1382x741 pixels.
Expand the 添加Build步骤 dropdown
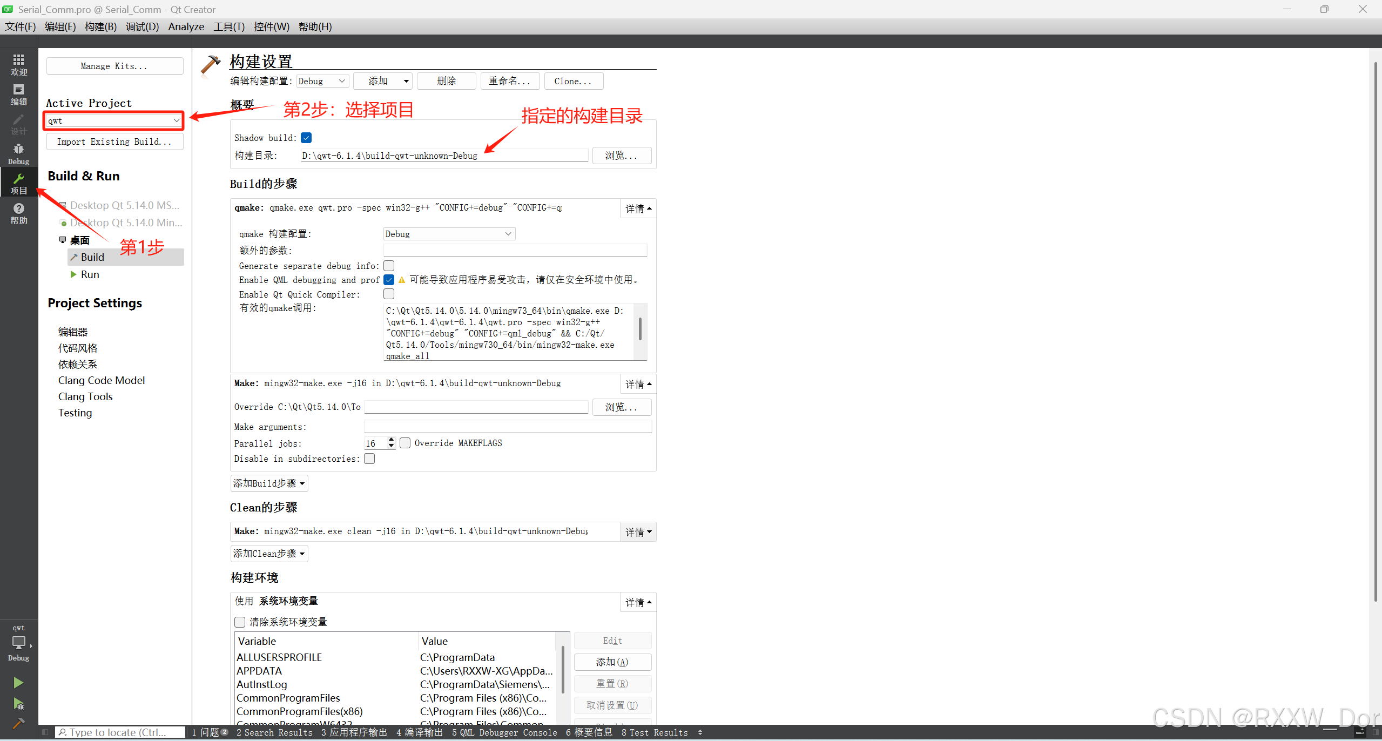(x=269, y=483)
